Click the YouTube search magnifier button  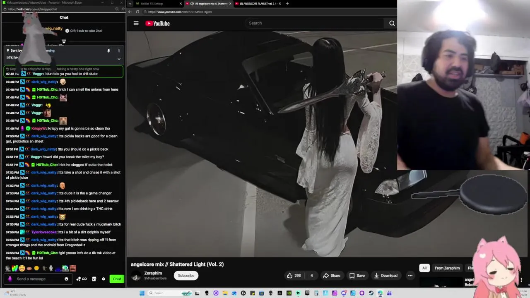[x=392, y=23]
